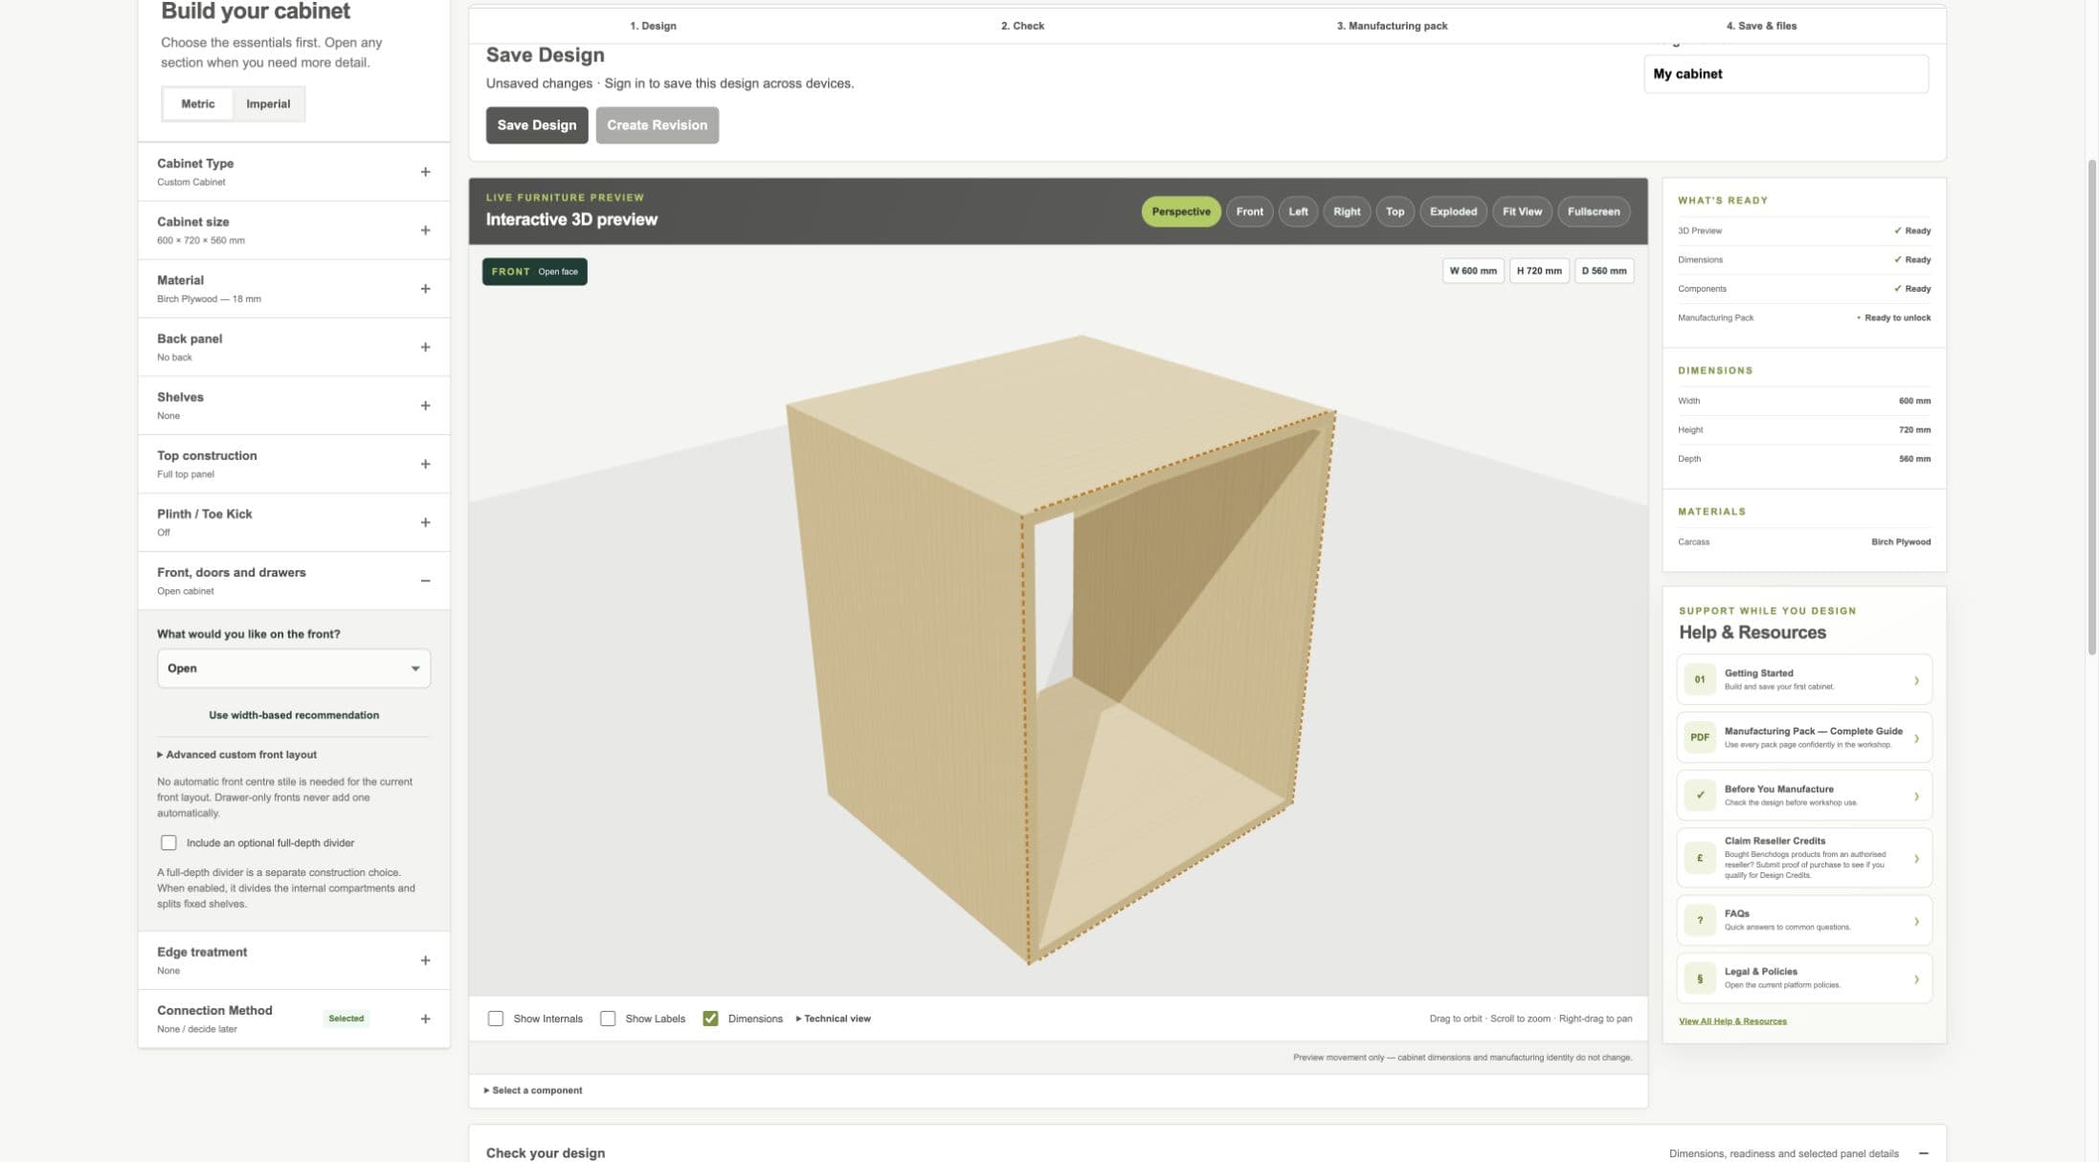Expand the Technical view disclosure

[x=834, y=1019]
